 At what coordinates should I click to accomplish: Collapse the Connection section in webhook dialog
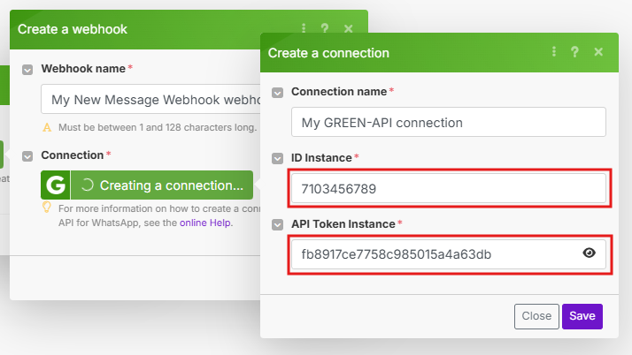[28, 155]
